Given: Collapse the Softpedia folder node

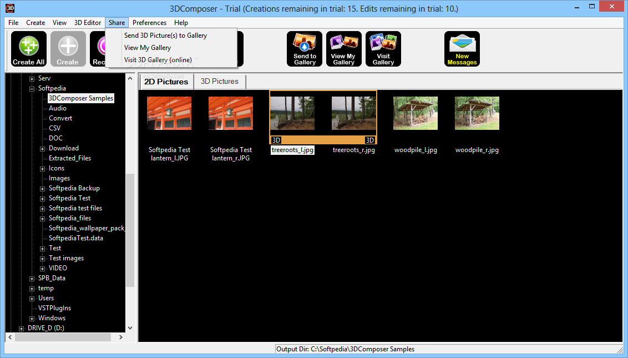Looking at the screenshot, I should [x=32, y=89].
